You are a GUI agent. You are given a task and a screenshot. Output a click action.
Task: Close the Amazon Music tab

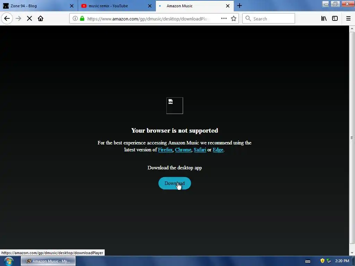click(228, 6)
